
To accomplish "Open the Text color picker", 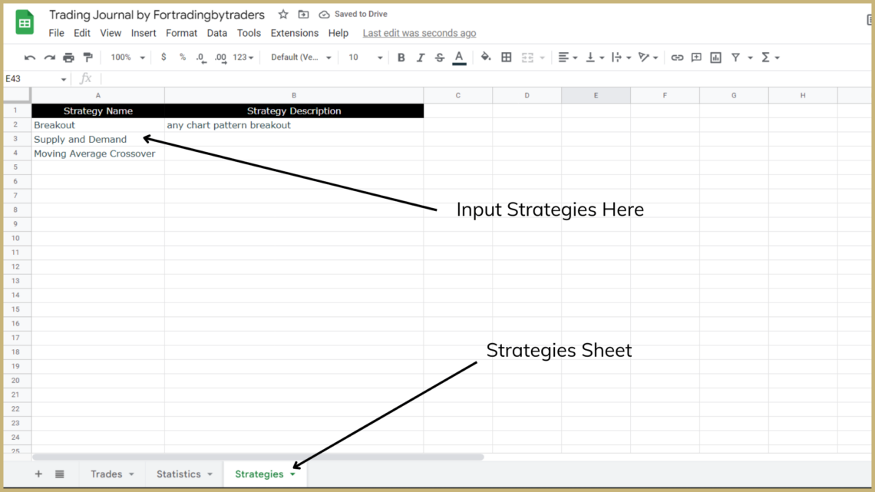I will 458,57.
